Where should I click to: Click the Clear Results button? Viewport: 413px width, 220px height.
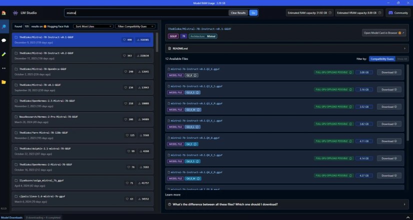238,13
